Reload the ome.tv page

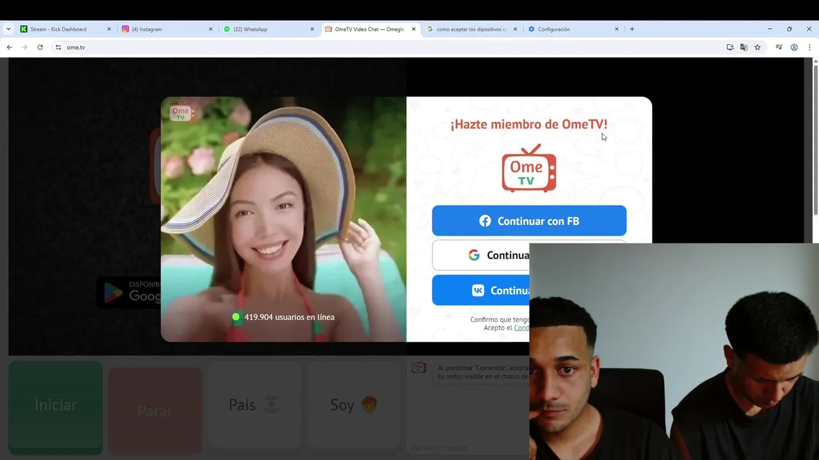(40, 47)
